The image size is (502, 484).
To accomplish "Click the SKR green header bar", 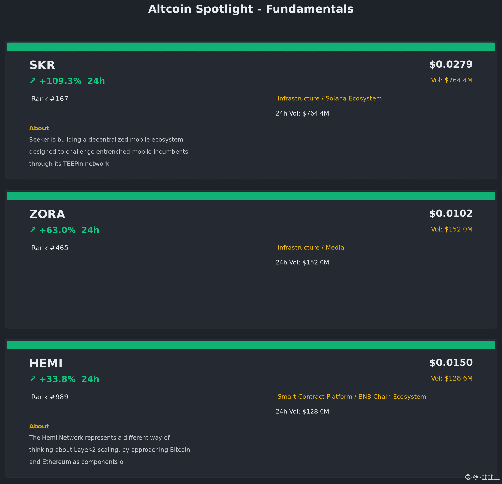I will (x=251, y=47).
